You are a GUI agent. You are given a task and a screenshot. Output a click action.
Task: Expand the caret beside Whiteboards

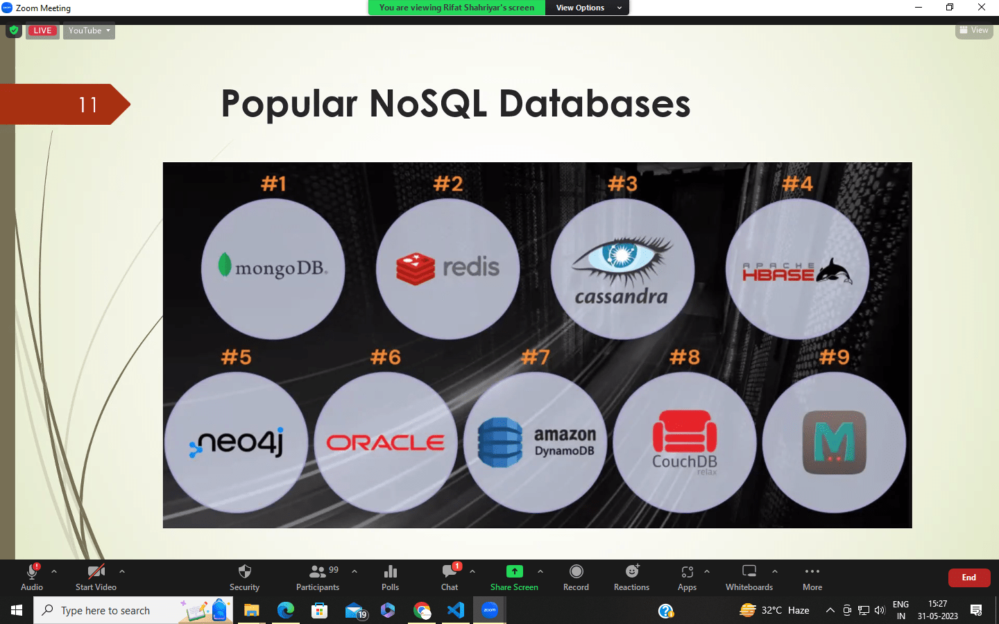pyautogui.click(x=775, y=572)
